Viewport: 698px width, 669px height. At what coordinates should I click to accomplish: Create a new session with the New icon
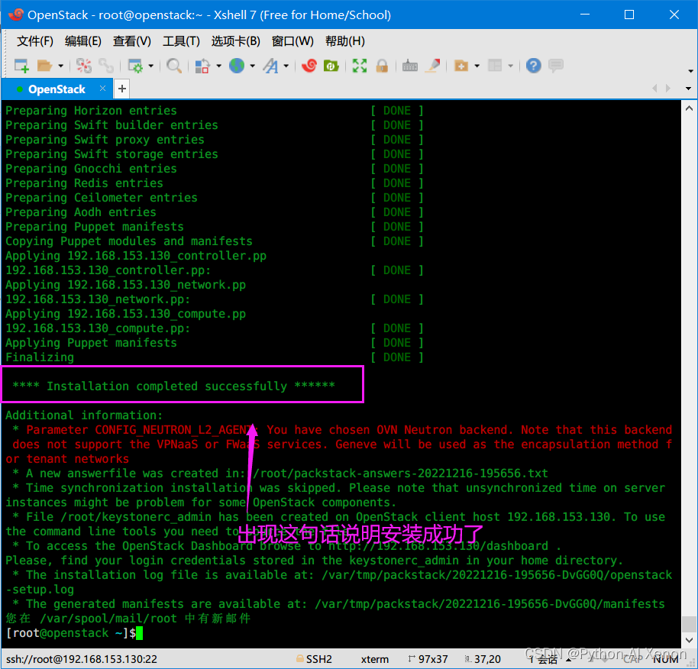point(21,66)
